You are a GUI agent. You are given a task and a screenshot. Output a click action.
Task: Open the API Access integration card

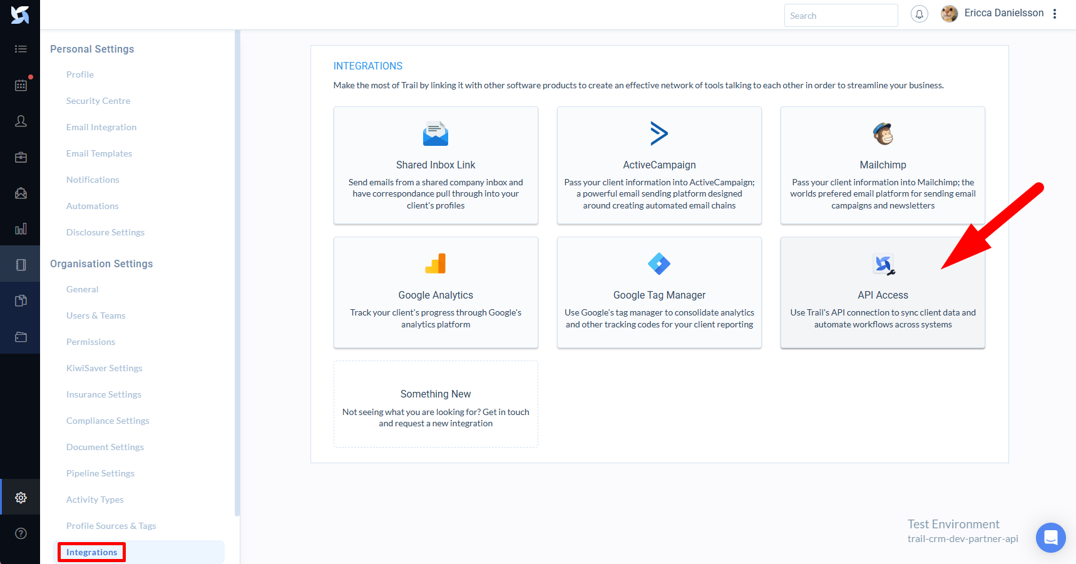883,292
